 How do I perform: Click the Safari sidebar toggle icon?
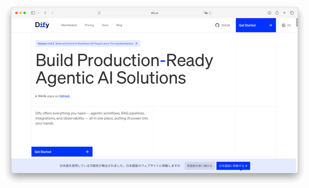(x=33, y=13)
